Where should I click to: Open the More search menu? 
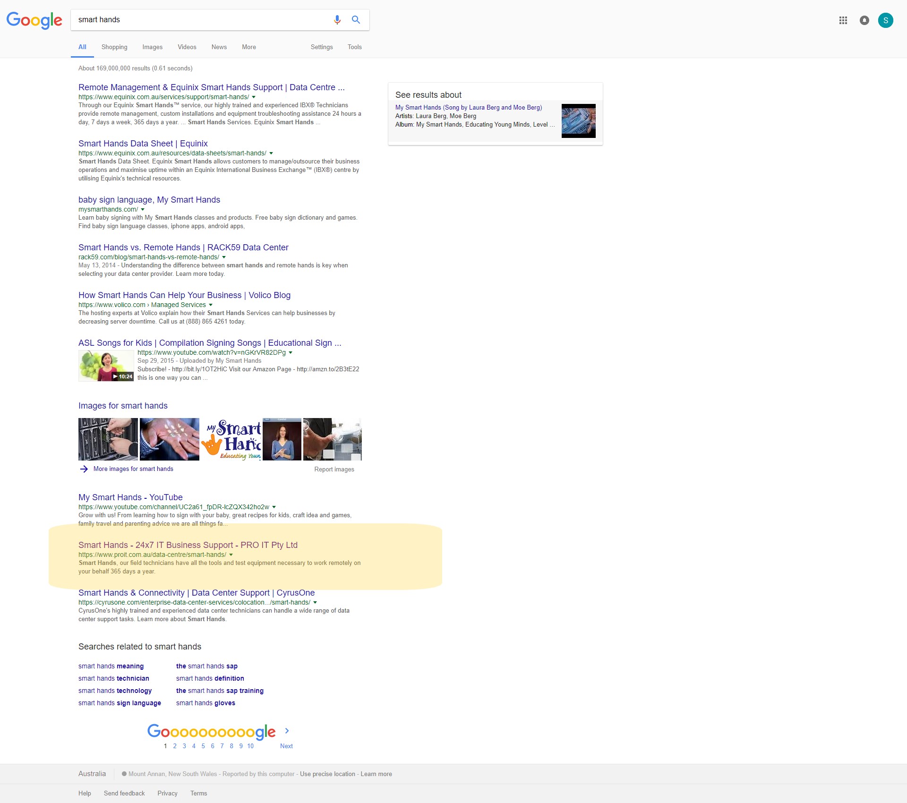pyautogui.click(x=249, y=47)
